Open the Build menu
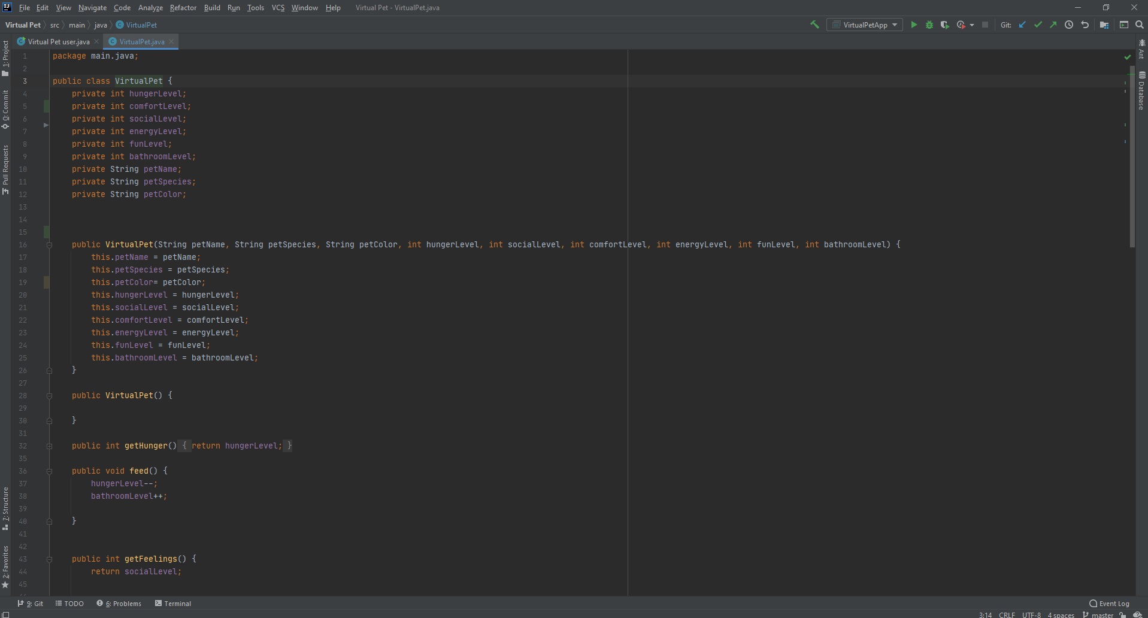This screenshot has width=1148, height=618. click(212, 8)
